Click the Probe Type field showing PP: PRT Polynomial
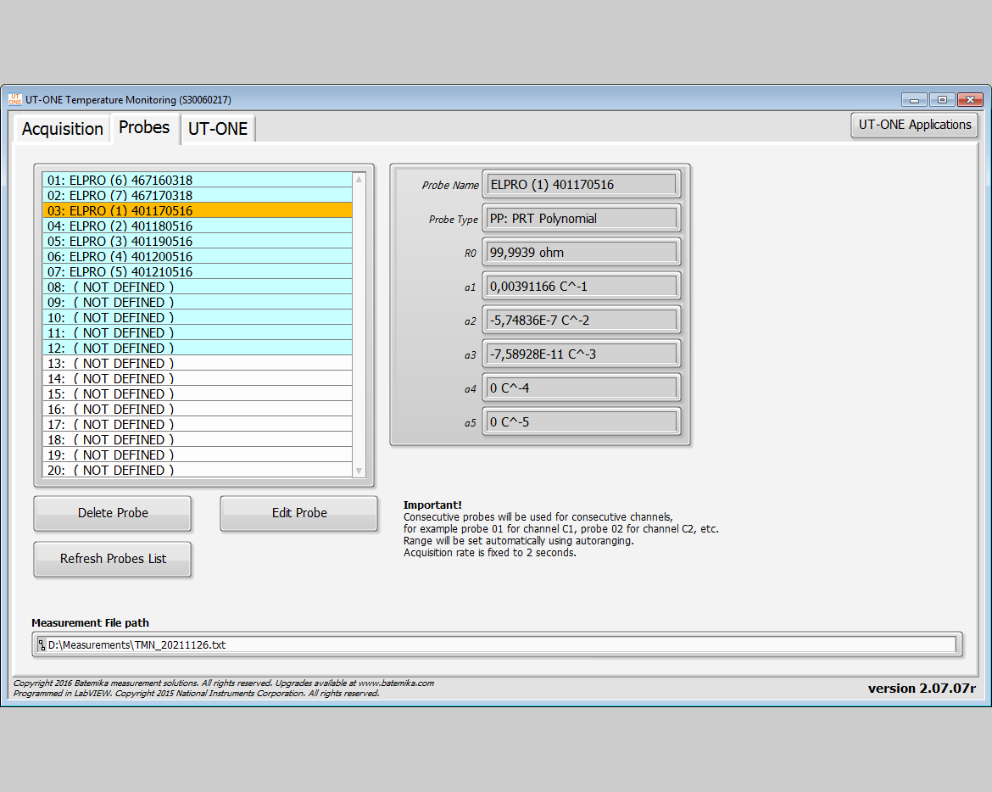The height and width of the screenshot is (792, 992). pyautogui.click(x=581, y=218)
